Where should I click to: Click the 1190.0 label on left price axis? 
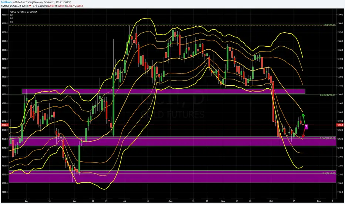pyautogui.click(x=4, y=192)
